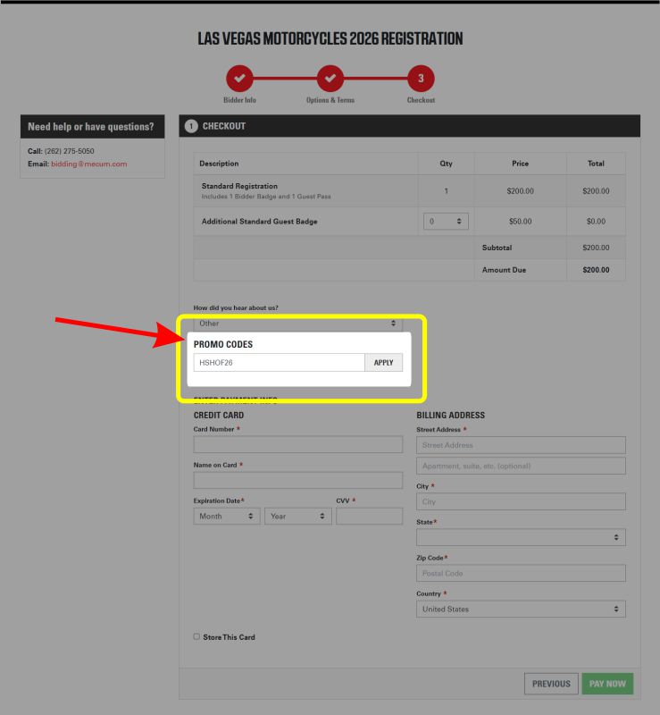Click the Amount Due $200.00 value
Image resolution: width=660 pixels, height=715 pixels.
pos(596,270)
